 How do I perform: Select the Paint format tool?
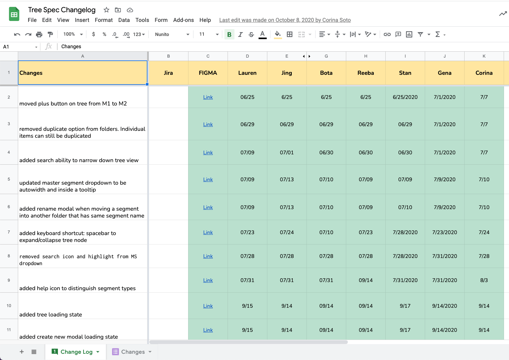click(50, 34)
